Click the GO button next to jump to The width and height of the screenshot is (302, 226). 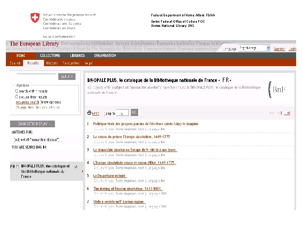tap(134, 112)
